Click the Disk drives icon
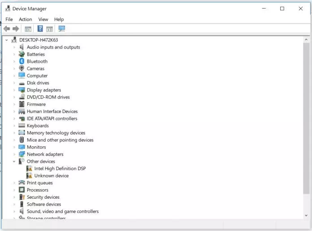The height and width of the screenshot is (231, 312). coord(22,83)
